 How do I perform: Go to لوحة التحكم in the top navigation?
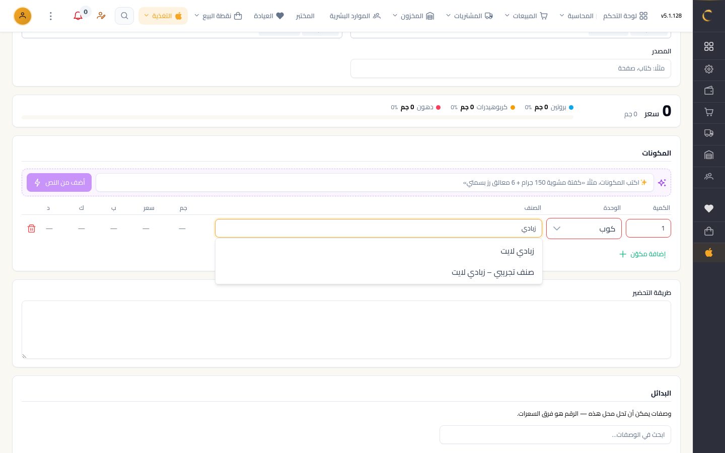click(625, 16)
